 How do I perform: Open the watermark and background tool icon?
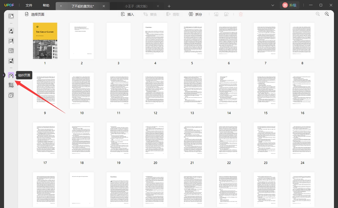[11, 95]
